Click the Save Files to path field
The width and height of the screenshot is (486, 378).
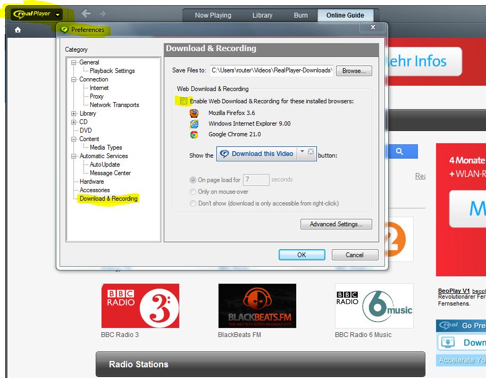(x=272, y=70)
